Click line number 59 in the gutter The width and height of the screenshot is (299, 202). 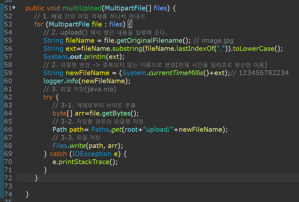pos(8,73)
